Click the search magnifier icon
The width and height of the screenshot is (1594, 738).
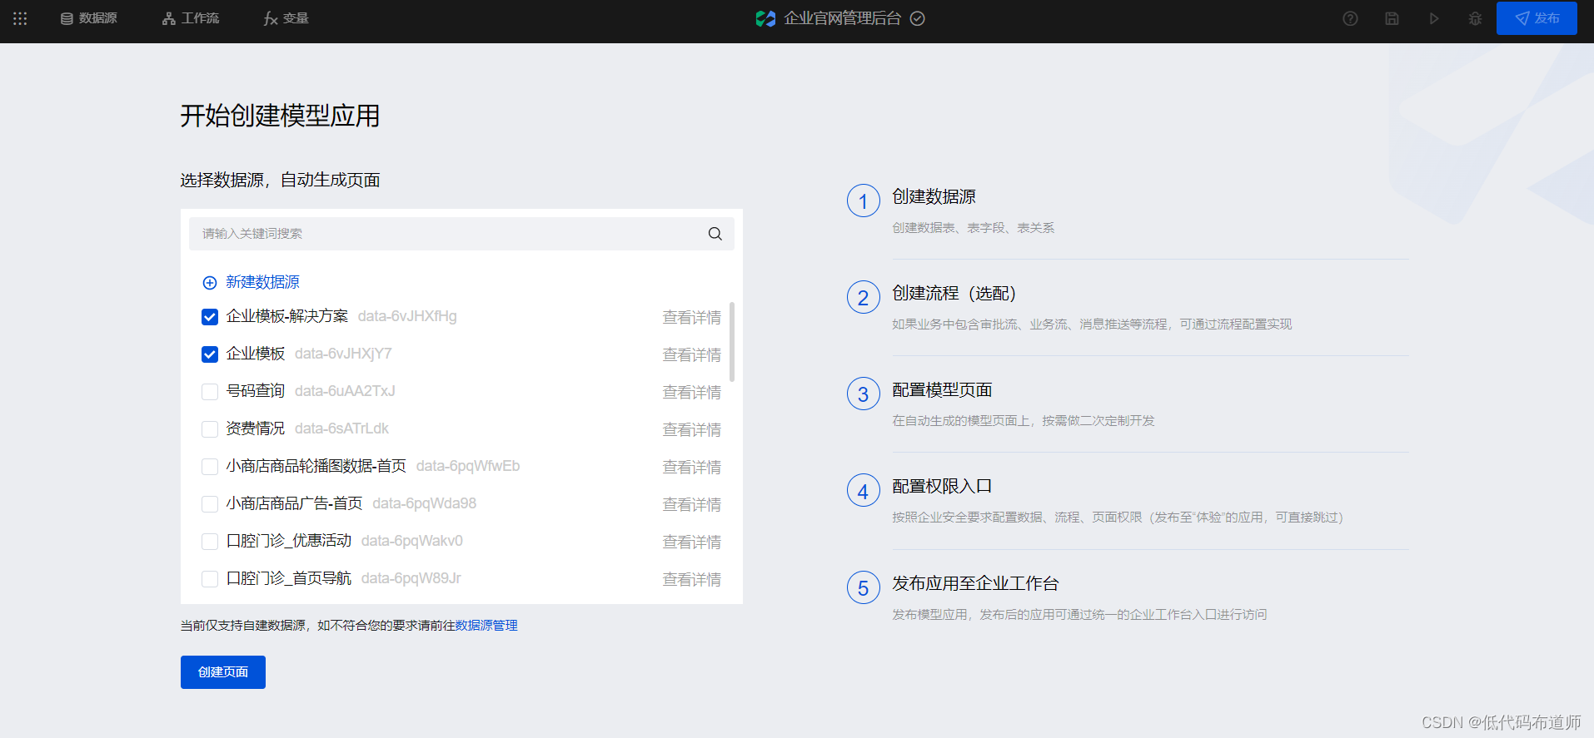(x=715, y=234)
